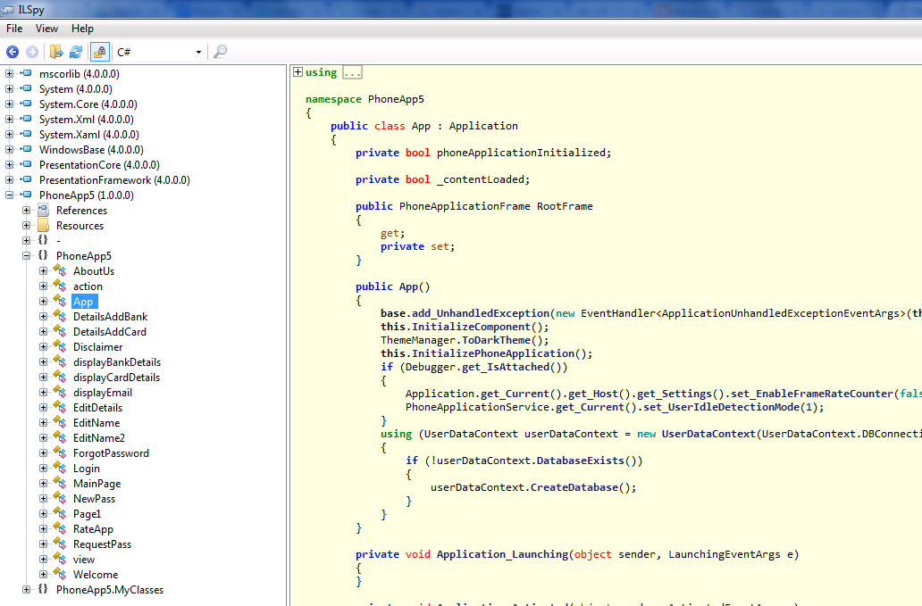
Task: Open the Help menu
Action: coord(82,29)
